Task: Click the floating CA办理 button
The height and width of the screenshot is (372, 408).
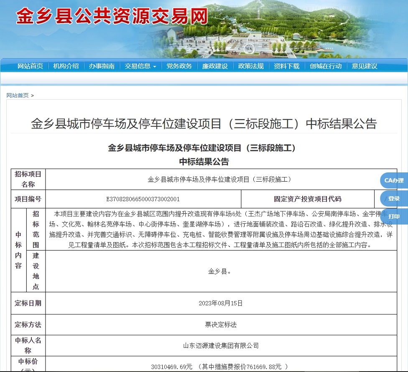Action: click(x=394, y=180)
